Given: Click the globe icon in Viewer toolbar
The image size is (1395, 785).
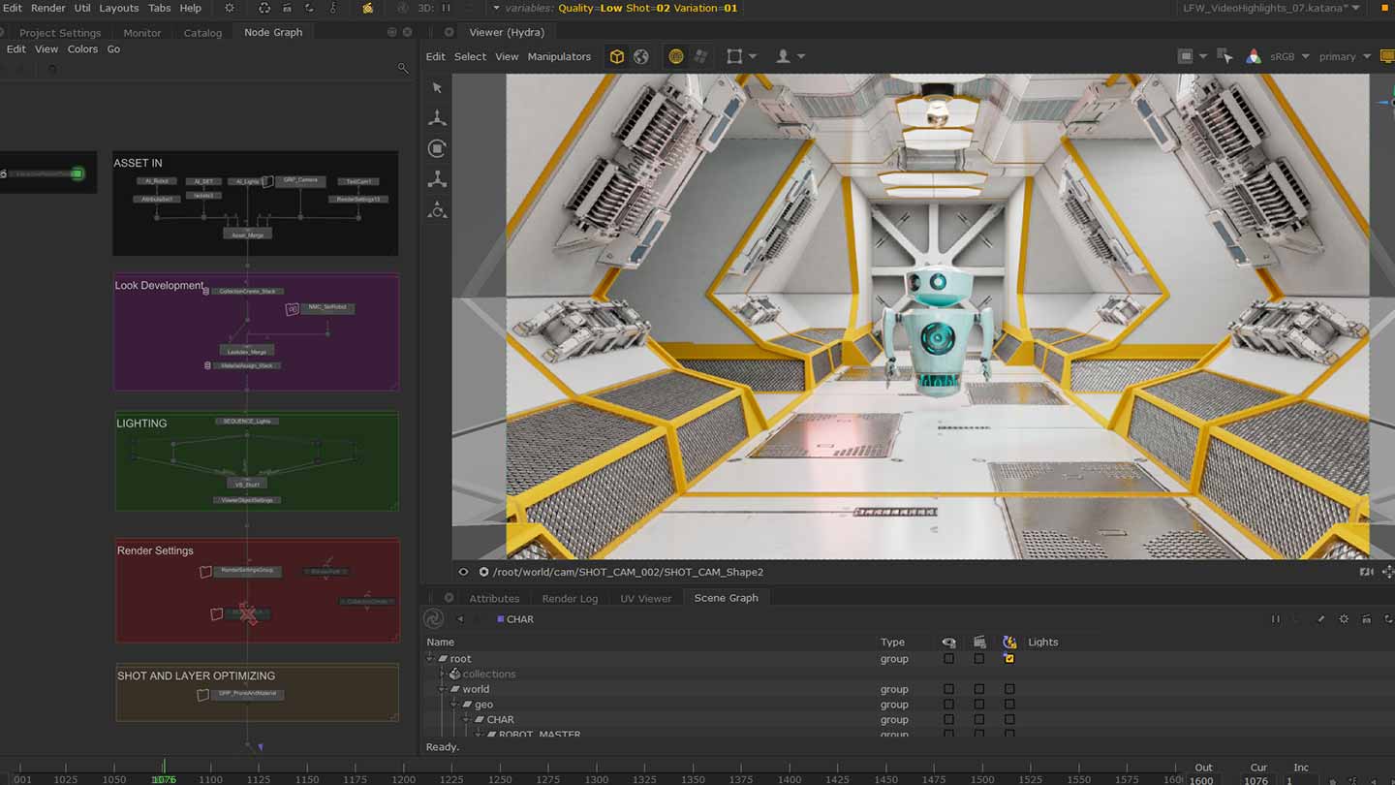Looking at the screenshot, I should click(x=641, y=57).
